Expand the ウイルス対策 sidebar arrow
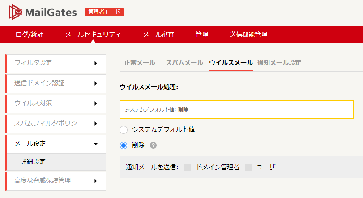This screenshot has width=363, height=198. coord(96,103)
